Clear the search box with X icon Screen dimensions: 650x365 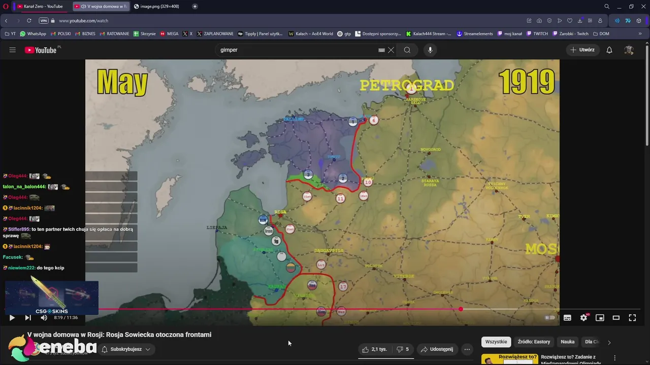pyautogui.click(x=391, y=50)
